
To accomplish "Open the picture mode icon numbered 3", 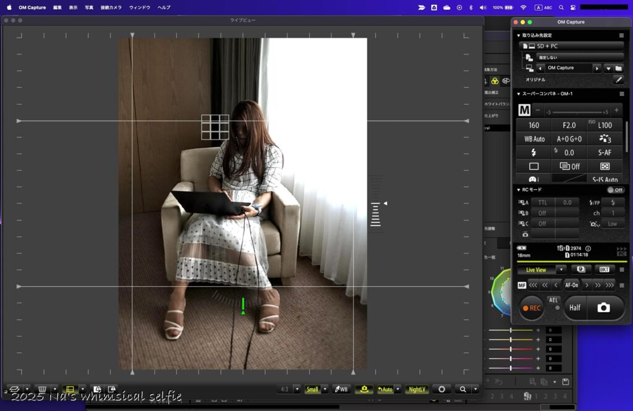I will click(x=605, y=139).
